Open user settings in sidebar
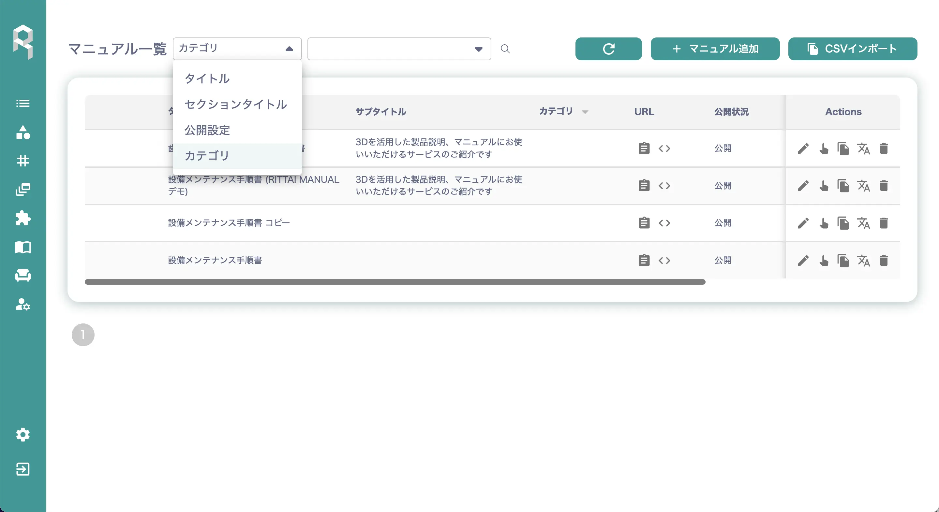This screenshot has height=512, width=939. (x=23, y=304)
